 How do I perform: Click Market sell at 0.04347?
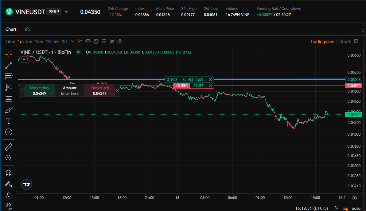(100, 90)
